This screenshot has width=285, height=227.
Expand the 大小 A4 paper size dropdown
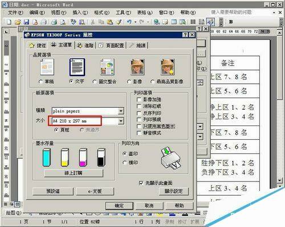click(x=121, y=121)
